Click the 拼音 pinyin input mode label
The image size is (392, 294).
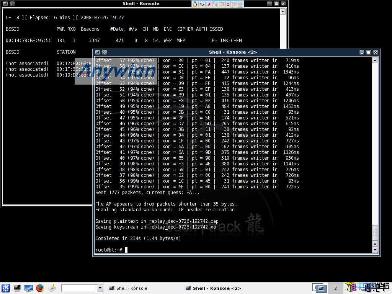point(237,5)
